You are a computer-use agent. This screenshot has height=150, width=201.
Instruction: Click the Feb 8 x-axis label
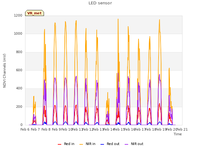(x=46, y=129)
